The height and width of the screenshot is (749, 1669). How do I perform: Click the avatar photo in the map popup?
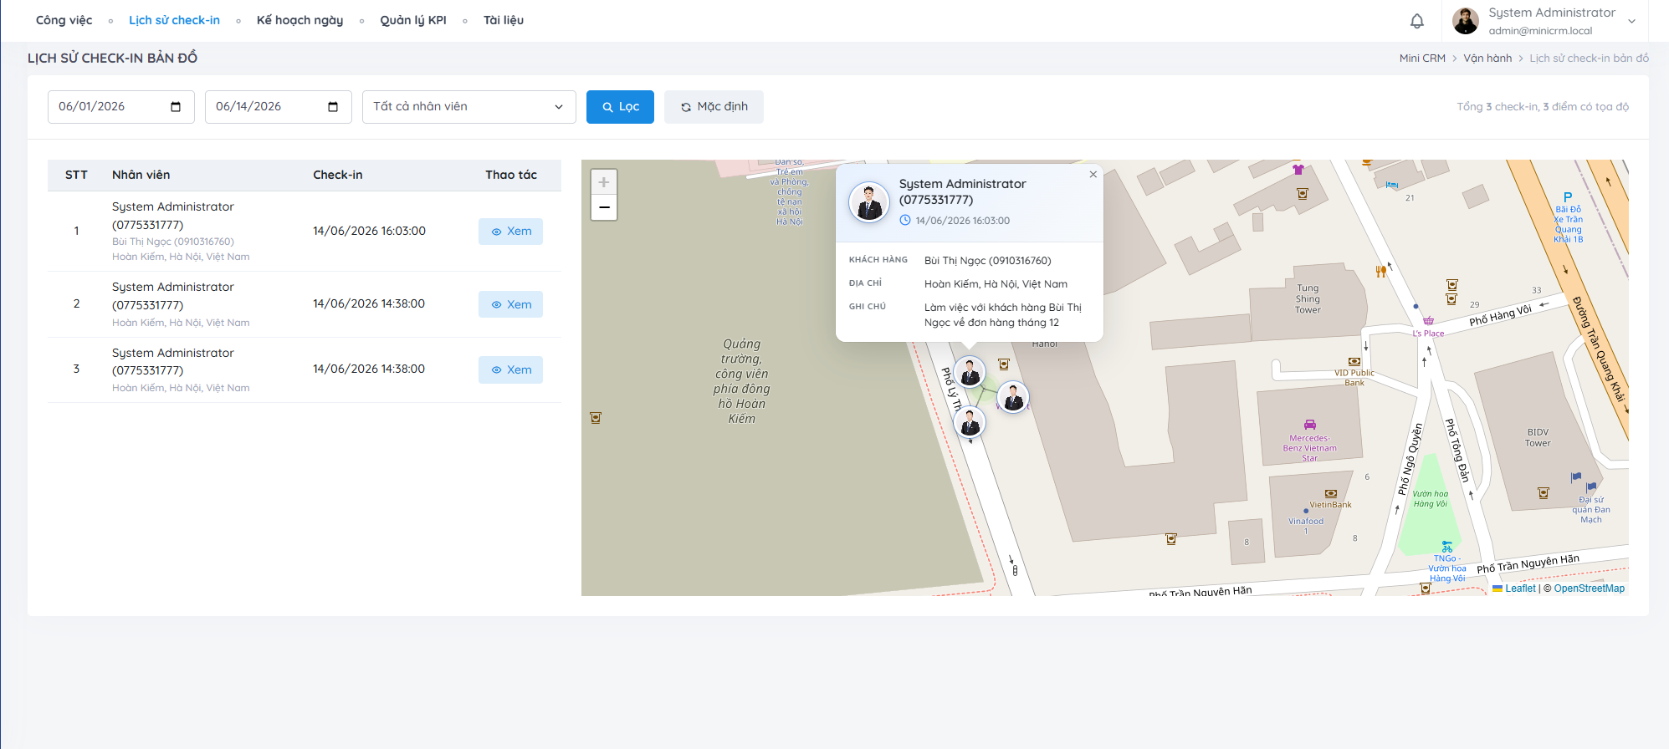[x=869, y=202]
